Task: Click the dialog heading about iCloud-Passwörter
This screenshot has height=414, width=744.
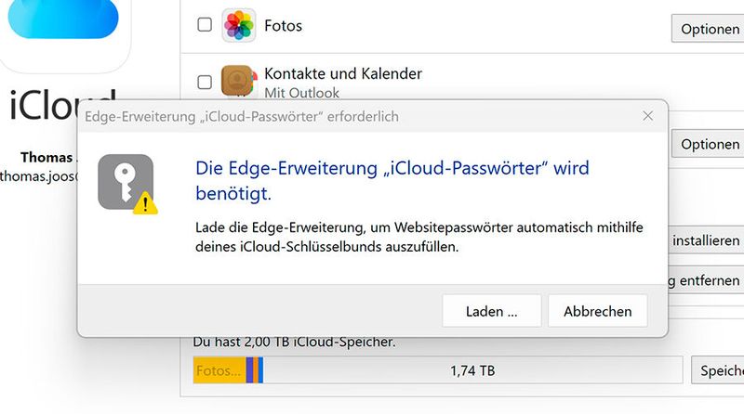Action: pyautogui.click(x=392, y=180)
